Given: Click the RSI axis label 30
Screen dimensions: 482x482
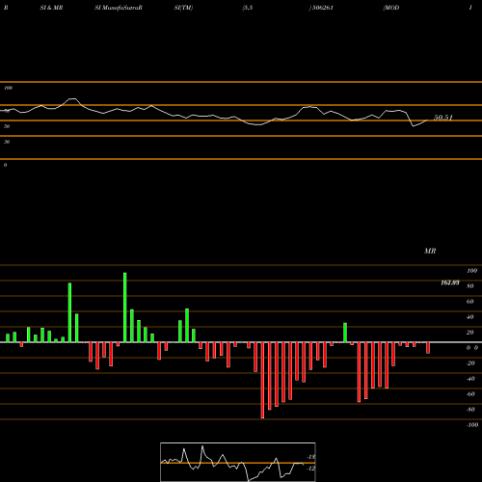Looking at the screenshot, I should pyautogui.click(x=7, y=142).
